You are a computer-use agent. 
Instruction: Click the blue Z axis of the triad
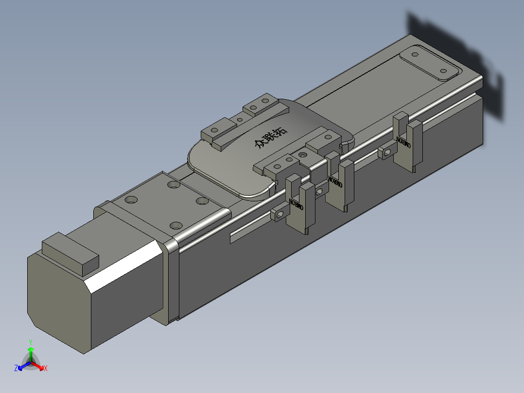22,366
